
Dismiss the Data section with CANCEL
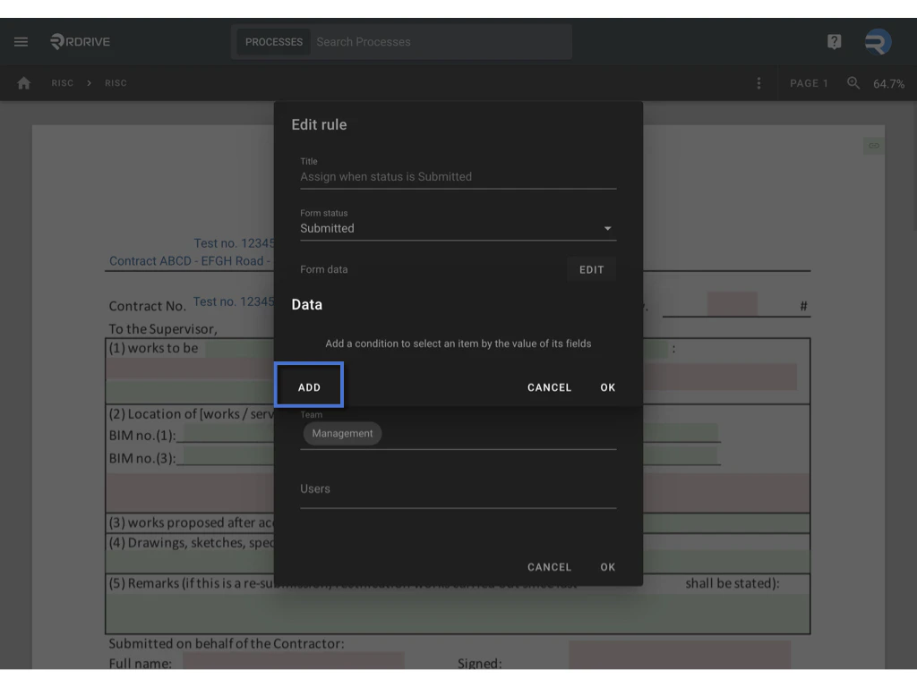[x=549, y=387]
